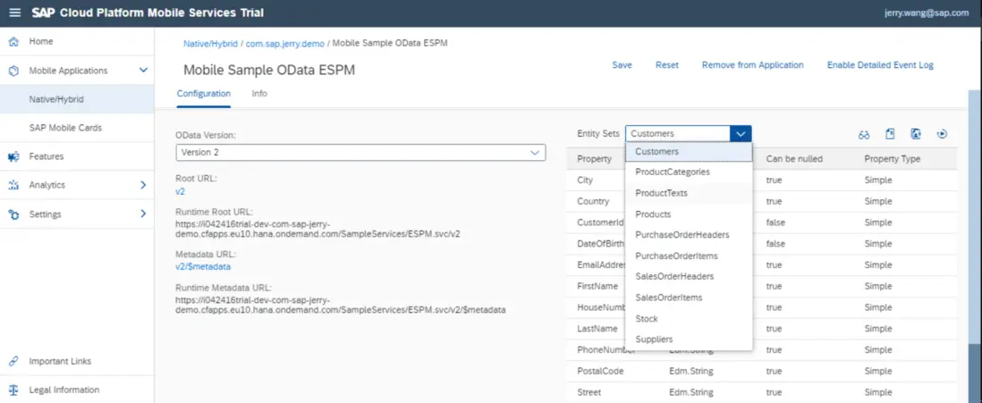Expand the Settings submenu arrow
The height and width of the screenshot is (403, 982).
click(143, 214)
